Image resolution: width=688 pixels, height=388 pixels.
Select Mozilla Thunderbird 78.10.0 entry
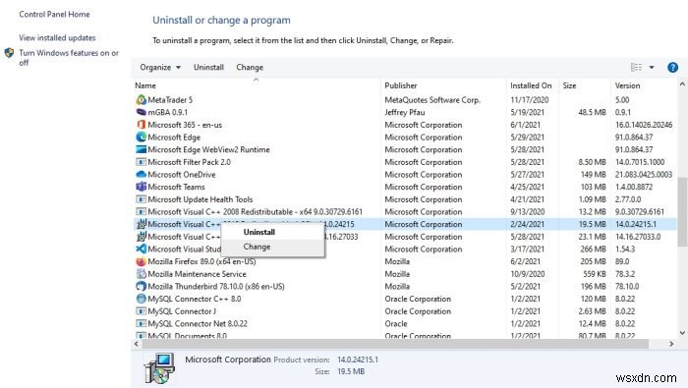pyautogui.click(x=216, y=286)
